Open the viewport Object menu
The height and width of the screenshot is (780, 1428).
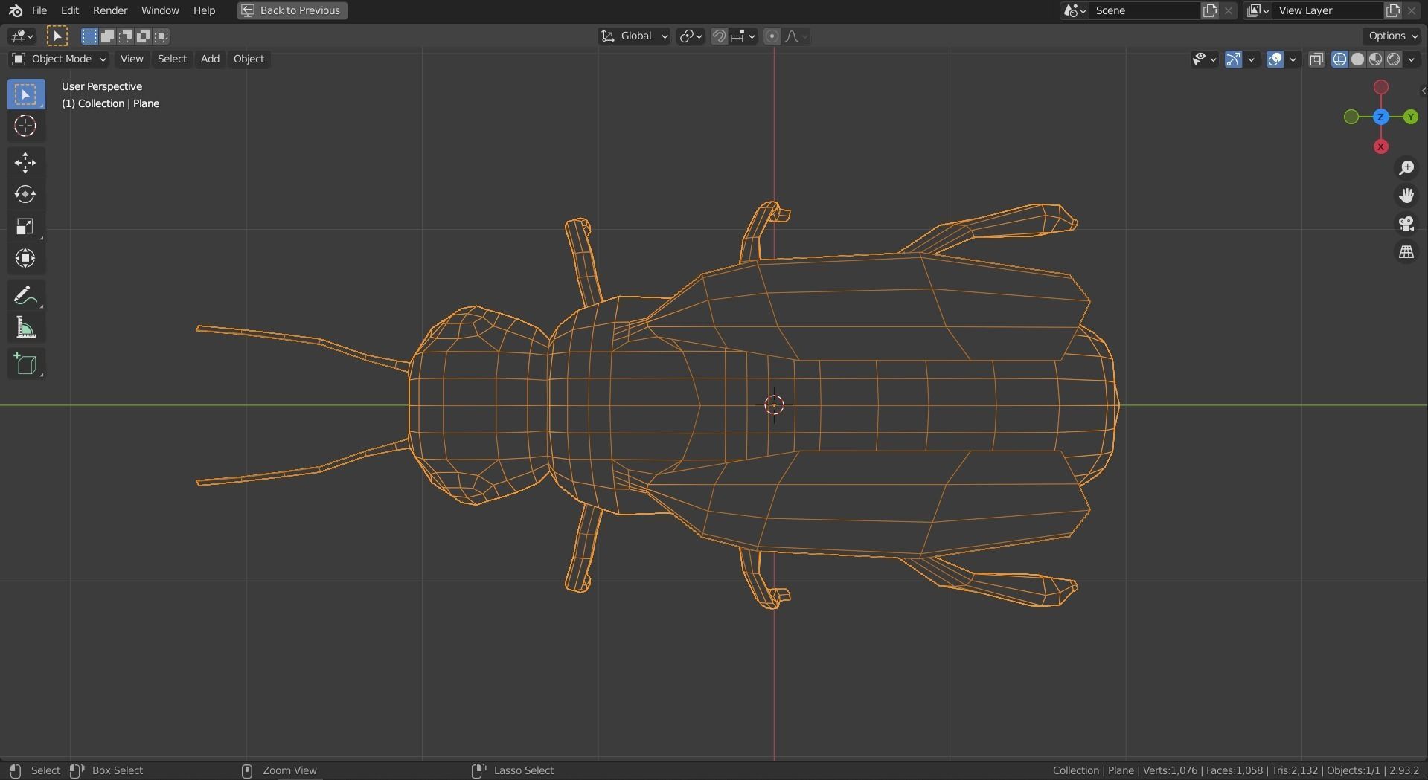click(x=249, y=59)
